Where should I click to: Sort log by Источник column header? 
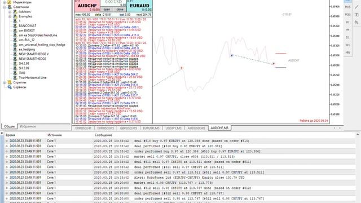[x=55, y=135]
